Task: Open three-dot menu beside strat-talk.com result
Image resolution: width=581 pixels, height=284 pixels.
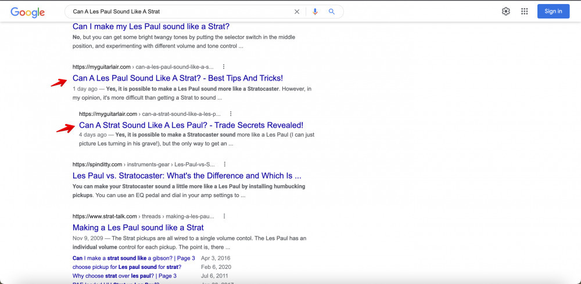Action: pos(224,216)
